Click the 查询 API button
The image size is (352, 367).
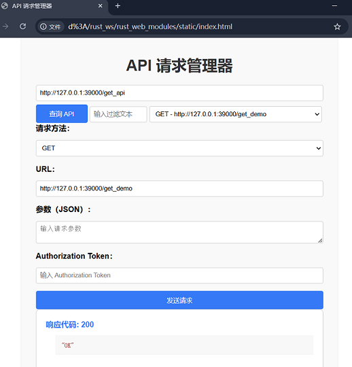click(62, 113)
